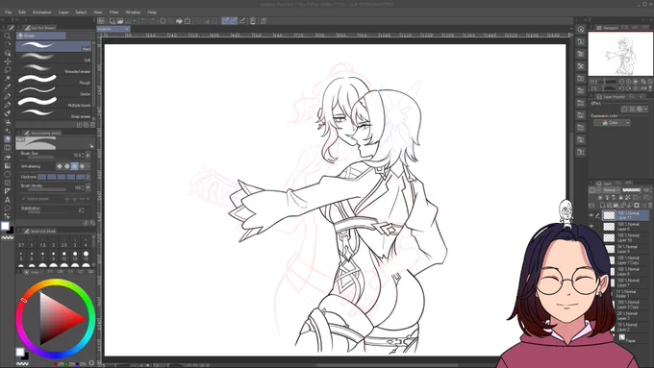The width and height of the screenshot is (654, 368).
Task: Choose the Soft eraser sub tool
Action: click(54, 58)
